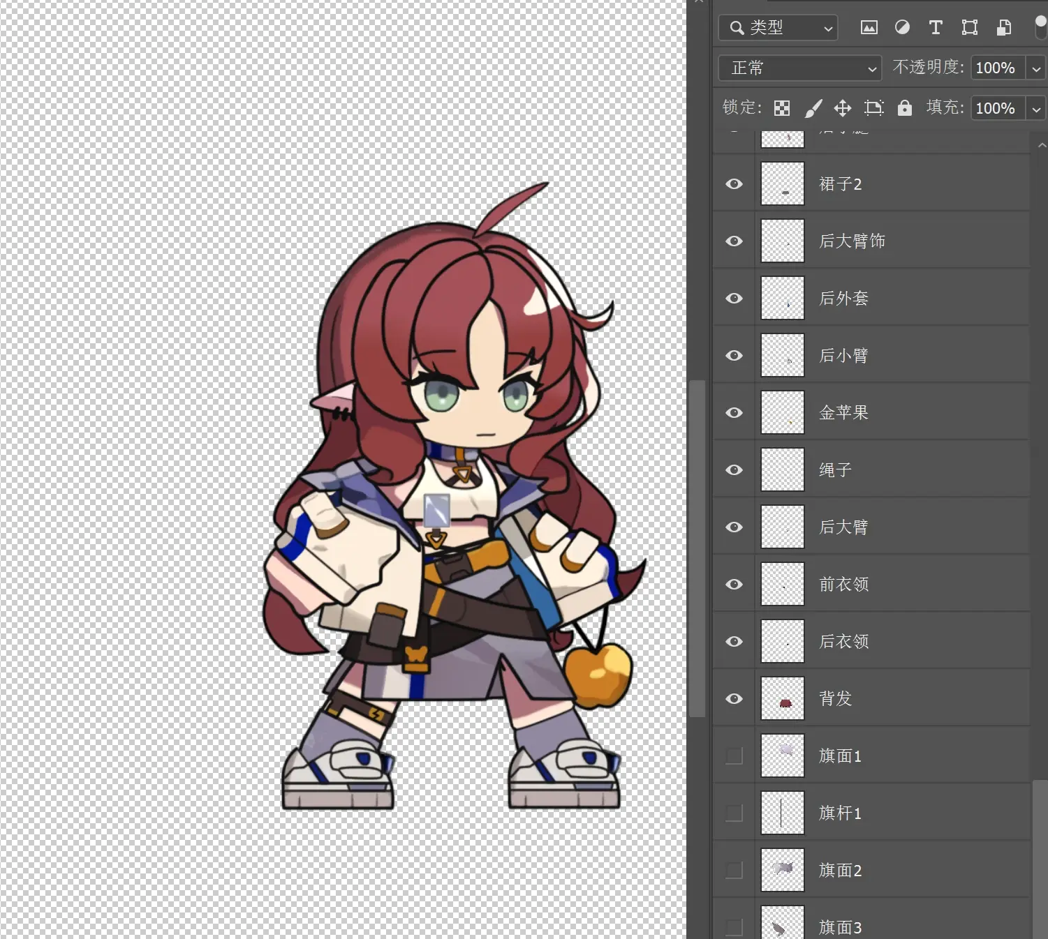Image resolution: width=1048 pixels, height=939 pixels.
Task: Lock transparent pixels icon
Action: pyautogui.click(x=782, y=108)
